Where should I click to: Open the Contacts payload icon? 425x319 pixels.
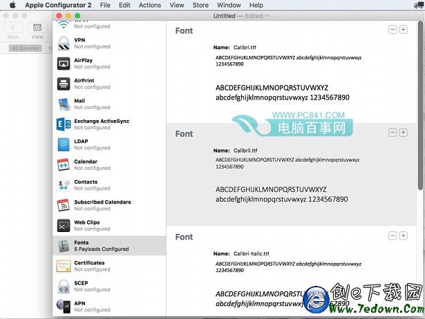[x=64, y=185]
